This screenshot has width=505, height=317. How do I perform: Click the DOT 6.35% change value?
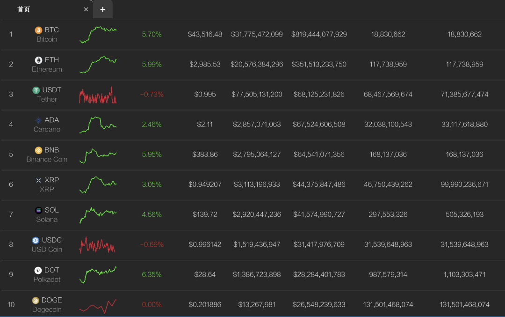151,274
